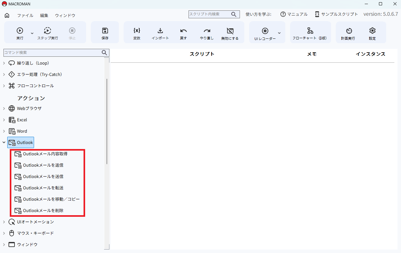Screen dimensions: 401x253
Task: Click the マウス・キーボード mouse icon
Action: point(12,233)
